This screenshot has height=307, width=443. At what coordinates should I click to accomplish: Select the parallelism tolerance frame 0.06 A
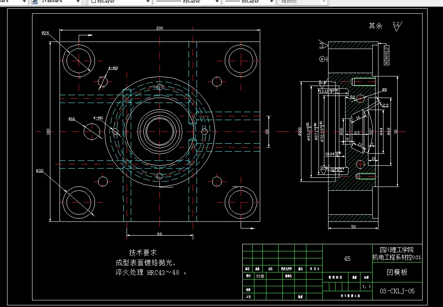[x=386, y=55]
